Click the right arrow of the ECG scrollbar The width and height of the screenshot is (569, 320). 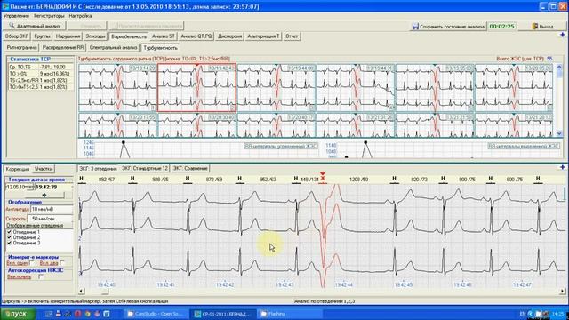point(563,291)
